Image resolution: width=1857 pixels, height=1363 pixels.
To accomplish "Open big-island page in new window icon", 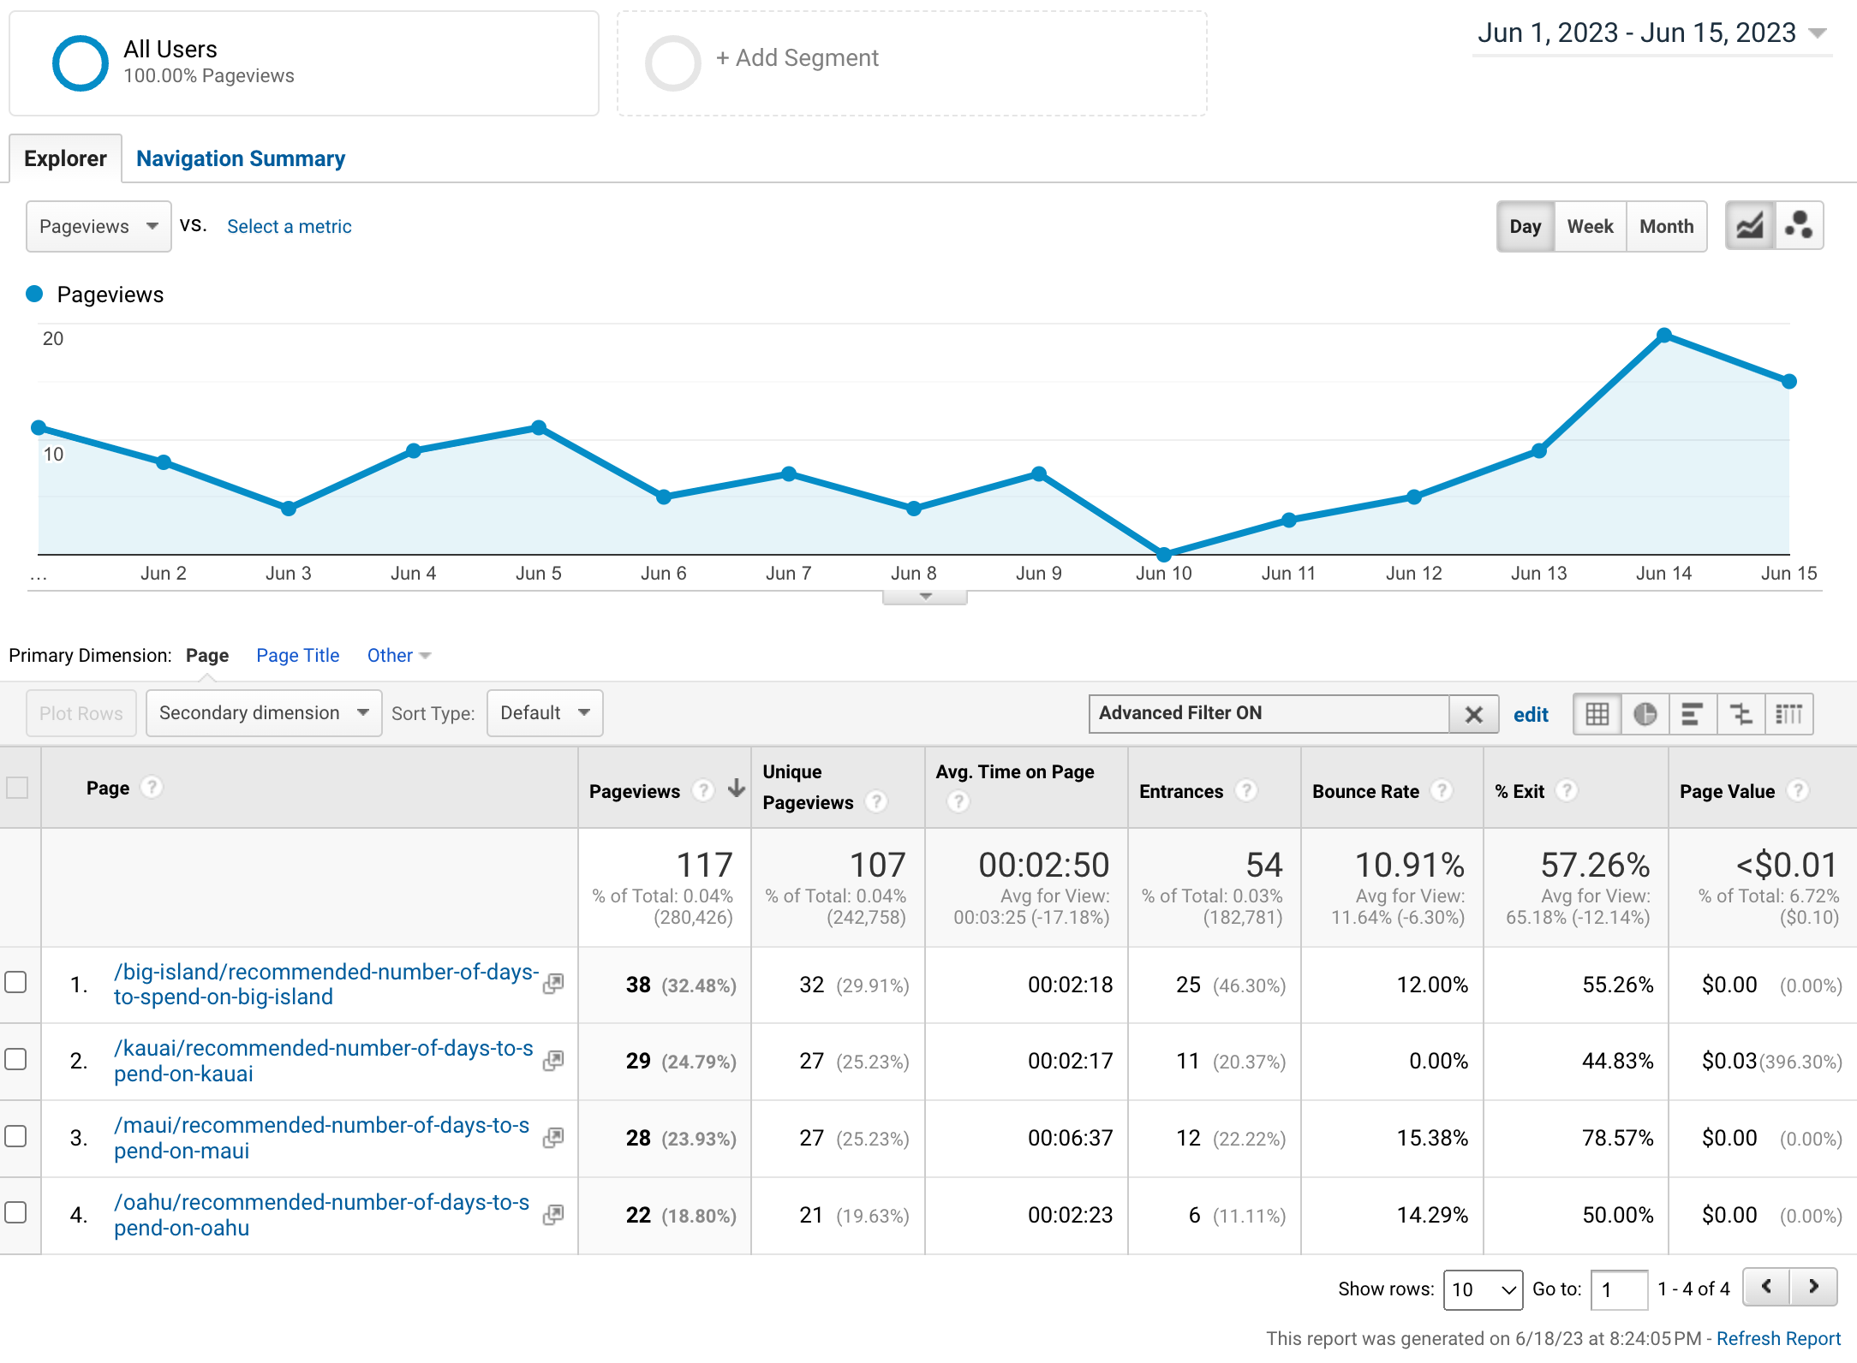I will coord(553,985).
